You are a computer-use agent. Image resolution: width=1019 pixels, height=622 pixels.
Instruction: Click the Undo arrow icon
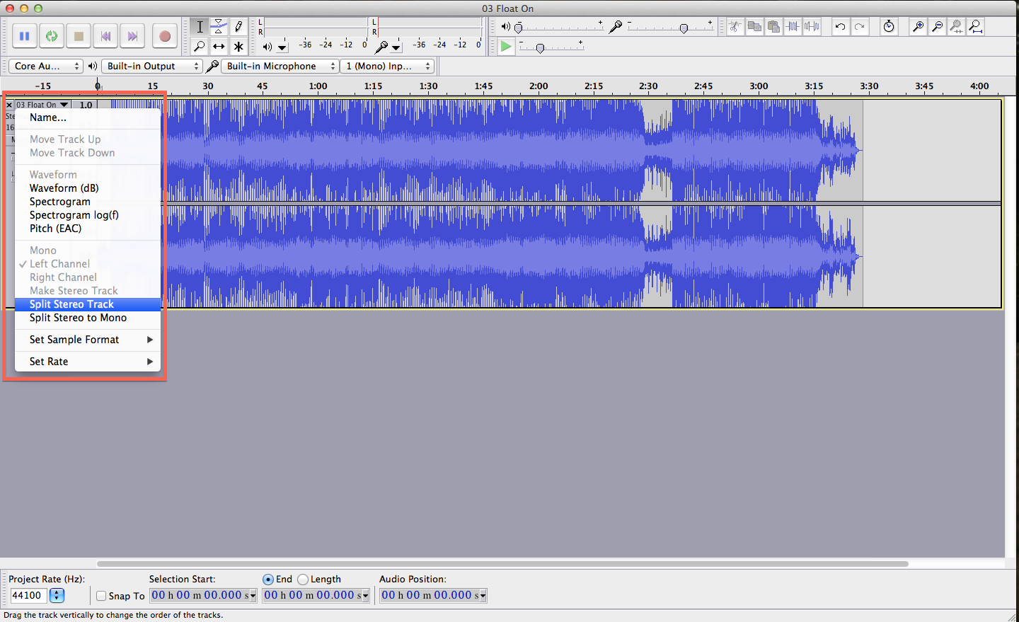point(840,27)
